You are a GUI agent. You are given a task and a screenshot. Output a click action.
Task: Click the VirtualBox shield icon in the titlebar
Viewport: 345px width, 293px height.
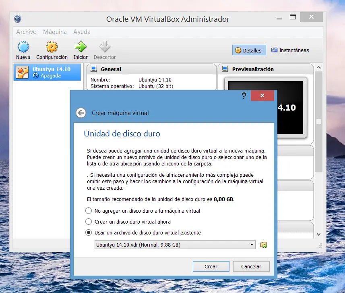[17, 19]
